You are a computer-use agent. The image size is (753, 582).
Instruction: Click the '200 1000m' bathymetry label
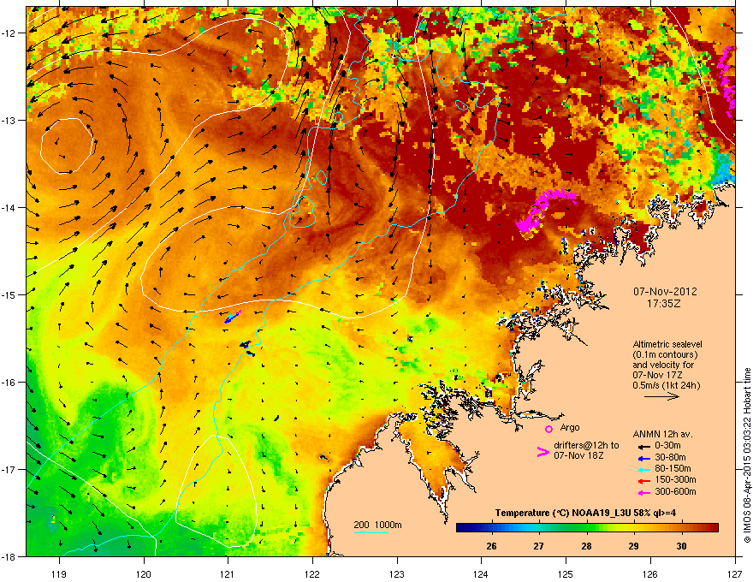click(377, 525)
